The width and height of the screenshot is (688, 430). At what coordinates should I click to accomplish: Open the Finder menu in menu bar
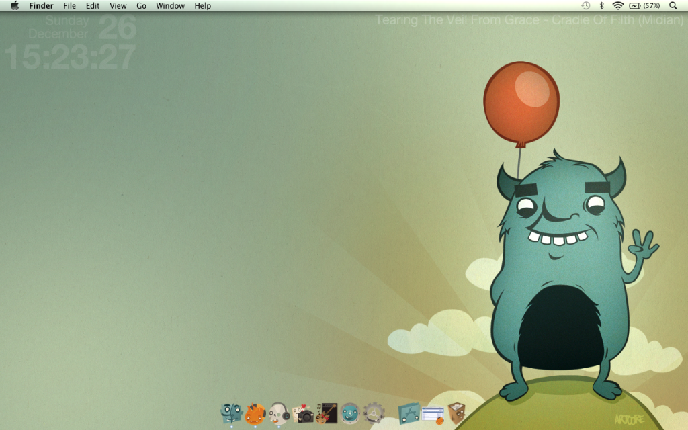pyautogui.click(x=41, y=5)
